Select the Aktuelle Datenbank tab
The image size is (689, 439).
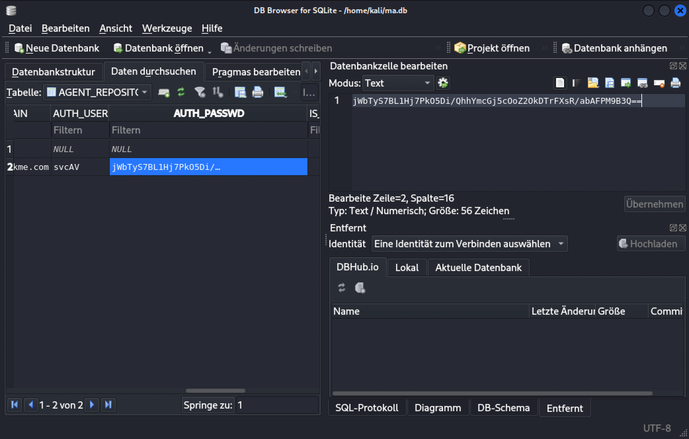pos(478,267)
